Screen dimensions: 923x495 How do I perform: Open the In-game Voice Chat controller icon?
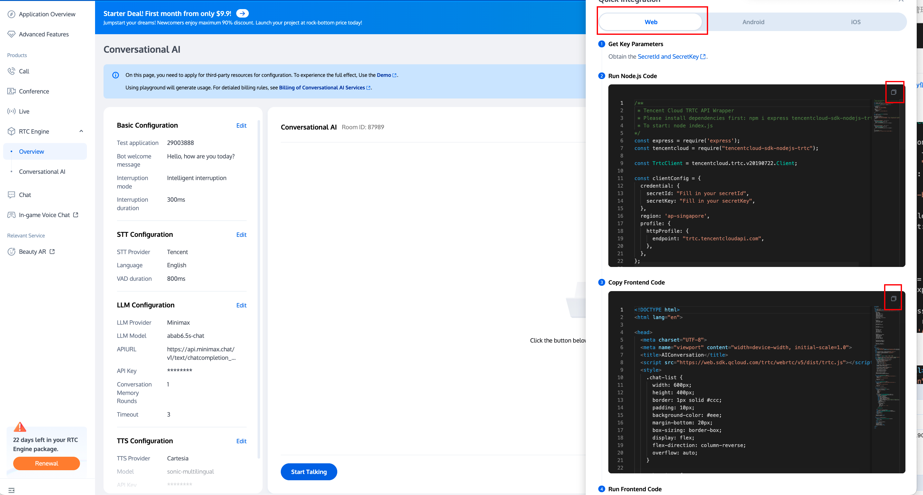click(12, 215)
